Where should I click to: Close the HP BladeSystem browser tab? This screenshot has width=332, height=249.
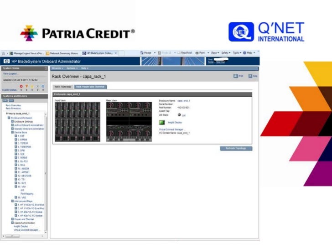(x=116, y=53)
